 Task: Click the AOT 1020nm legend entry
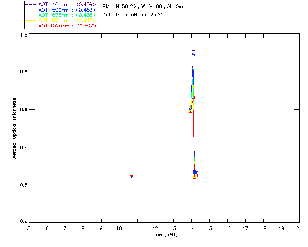click(x=62, y=26)
